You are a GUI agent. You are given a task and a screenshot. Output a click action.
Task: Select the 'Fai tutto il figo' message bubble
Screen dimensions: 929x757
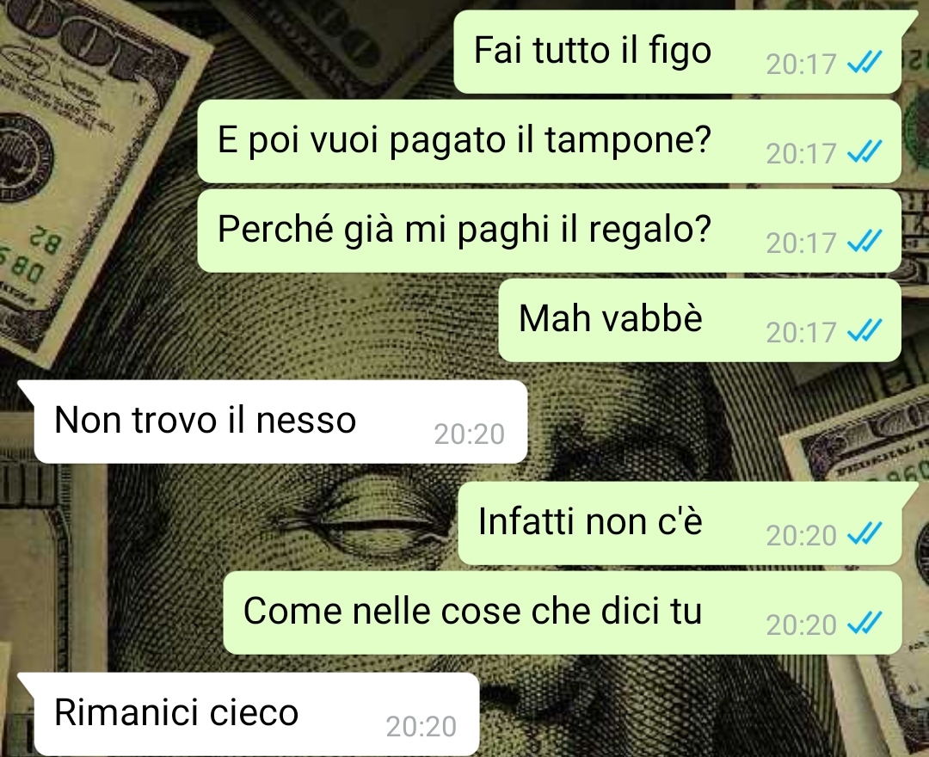[x=678, y=52]
